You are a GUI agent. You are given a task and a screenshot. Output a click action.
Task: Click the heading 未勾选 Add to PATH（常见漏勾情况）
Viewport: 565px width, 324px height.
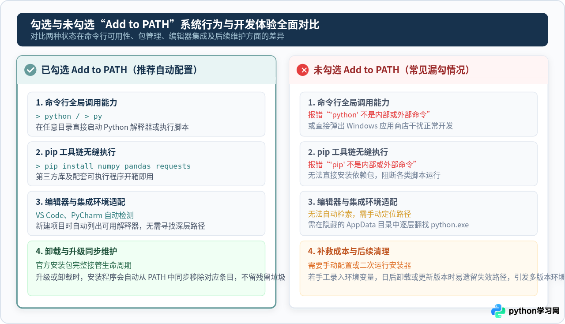tap(391, 70)
